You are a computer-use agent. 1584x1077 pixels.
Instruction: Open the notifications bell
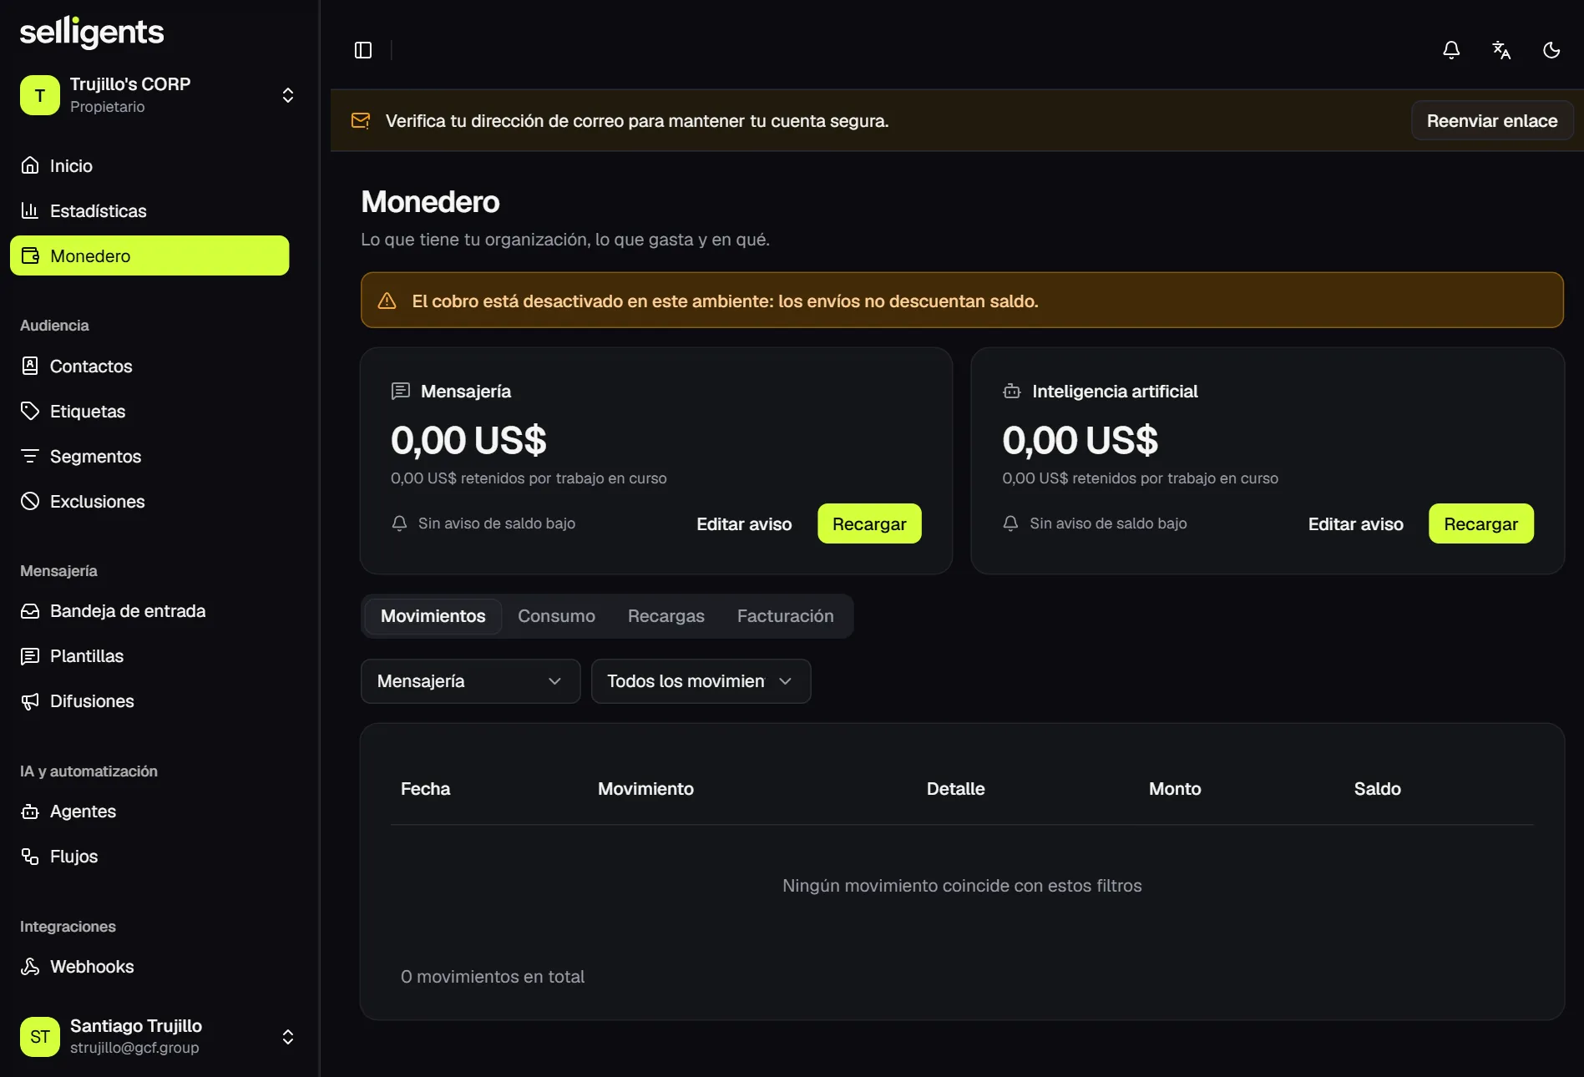pos(1451,50)
